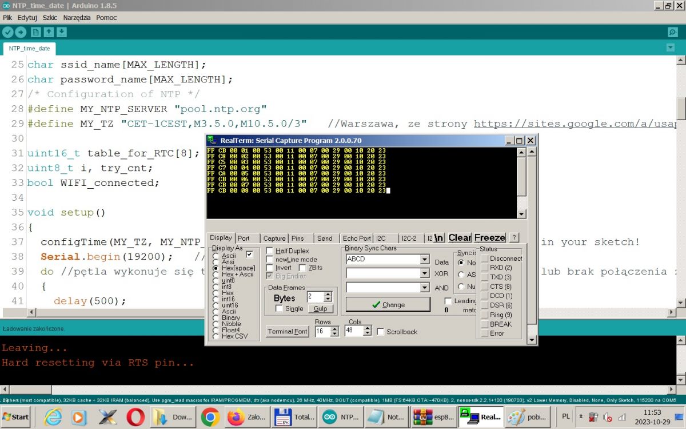Click the PL language indicator

pyautogui.click(x=566, y=416)
